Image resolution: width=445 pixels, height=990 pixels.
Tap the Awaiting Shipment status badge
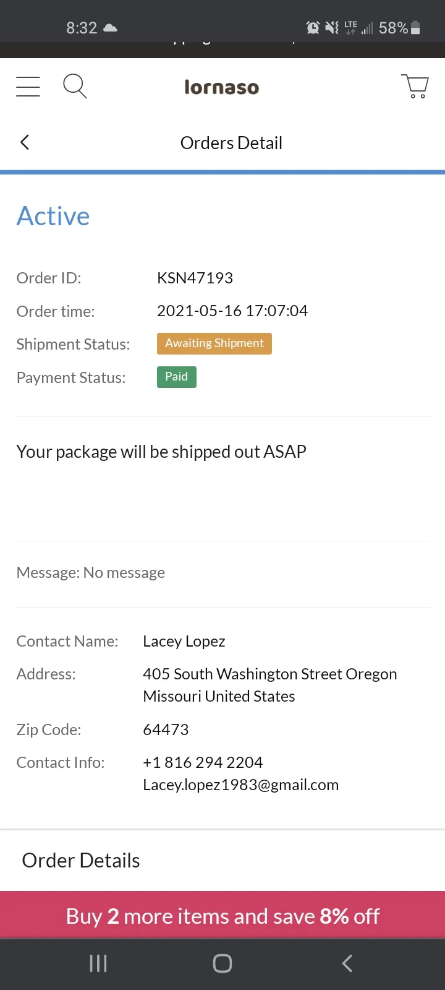point(214,343)
